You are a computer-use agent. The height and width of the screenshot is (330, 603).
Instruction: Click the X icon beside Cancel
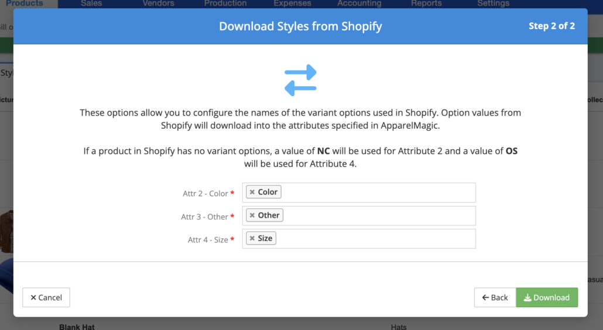[x=33, y=297]
